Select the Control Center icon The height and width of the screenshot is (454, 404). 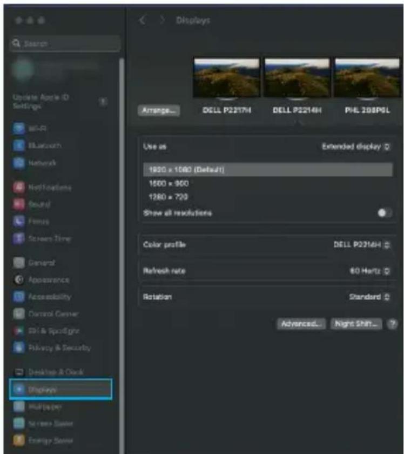click(x=19, y=314)
